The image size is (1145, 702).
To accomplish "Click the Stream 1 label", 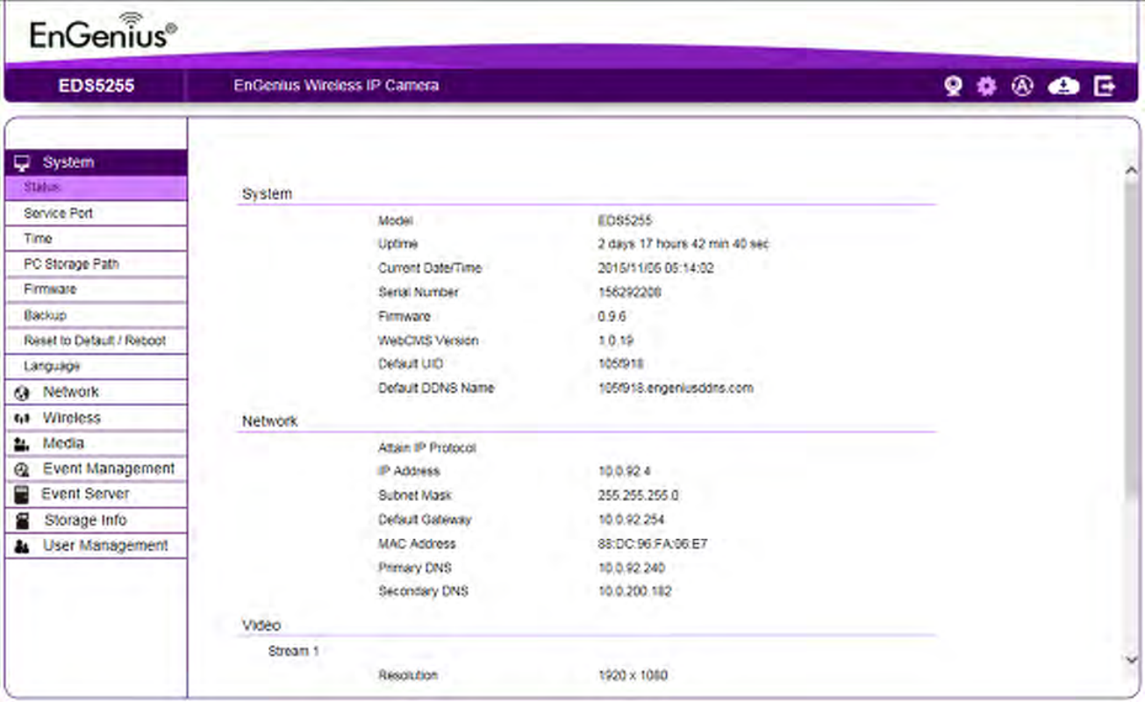I will pyautogui.click(x=294, y=651).
